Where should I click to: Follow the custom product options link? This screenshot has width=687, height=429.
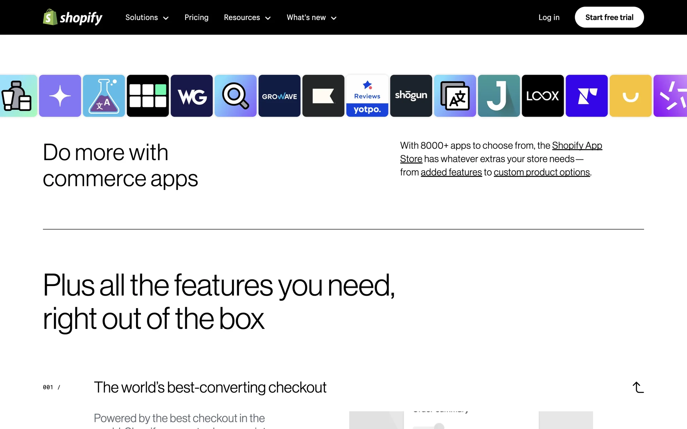coord(542,172)
